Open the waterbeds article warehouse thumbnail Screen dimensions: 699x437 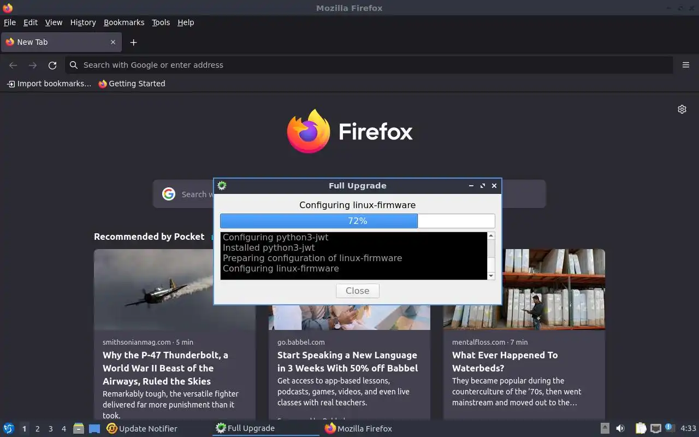(524, 290)
